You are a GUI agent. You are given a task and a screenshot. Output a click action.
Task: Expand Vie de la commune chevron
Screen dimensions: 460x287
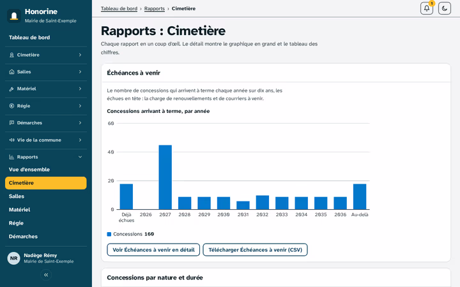pos(80,140)
